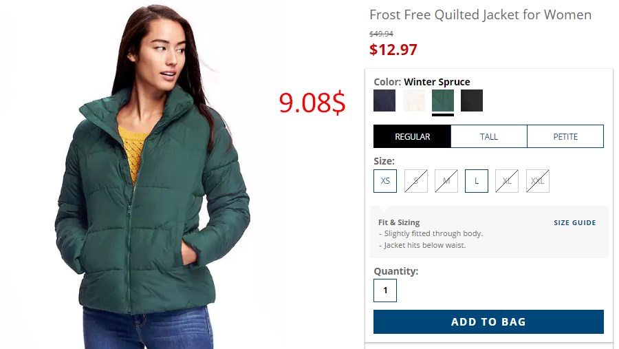Switch to the TALL fit option
The image size is (619, 349).
[x=489, y=136]
